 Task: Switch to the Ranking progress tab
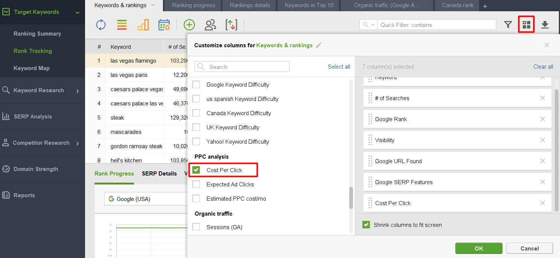point(193,5)
